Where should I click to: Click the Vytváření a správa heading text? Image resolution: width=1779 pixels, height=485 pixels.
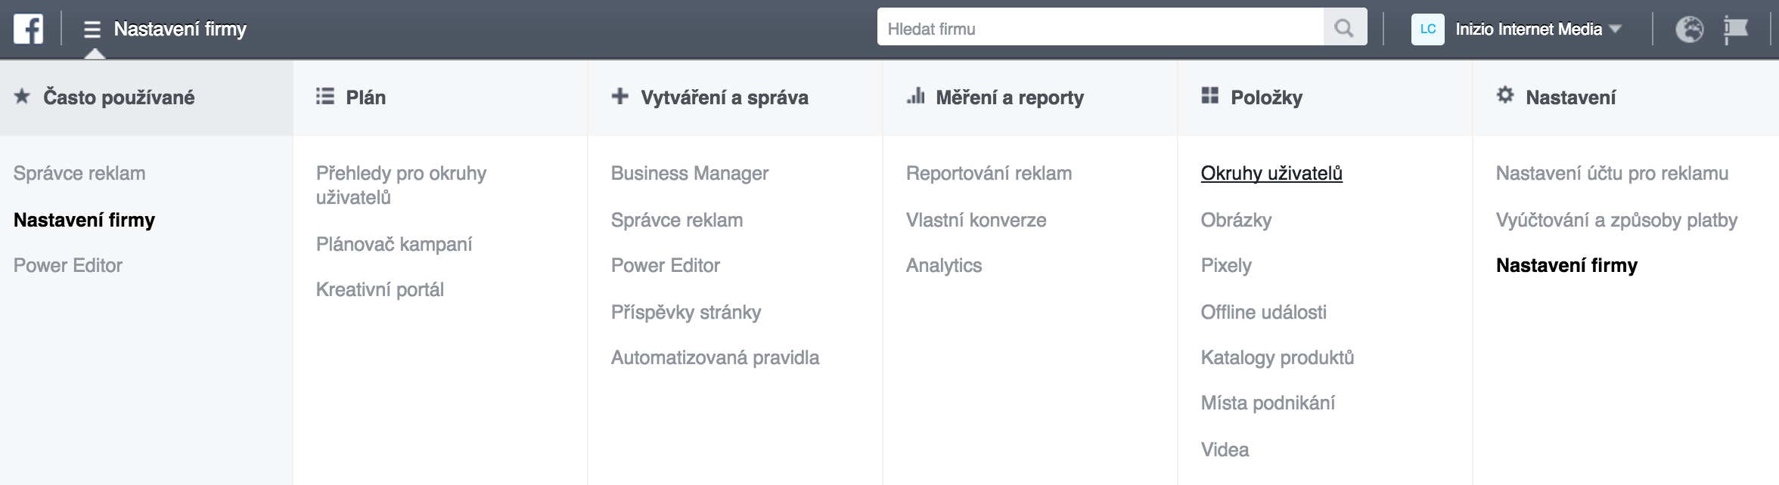pyautogui.click(x=725, y=97)
